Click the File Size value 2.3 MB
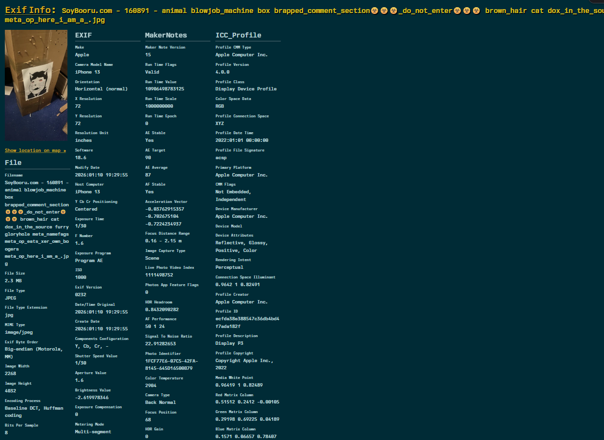The width and height of the screenshot is (604, 440). [13, 281]
